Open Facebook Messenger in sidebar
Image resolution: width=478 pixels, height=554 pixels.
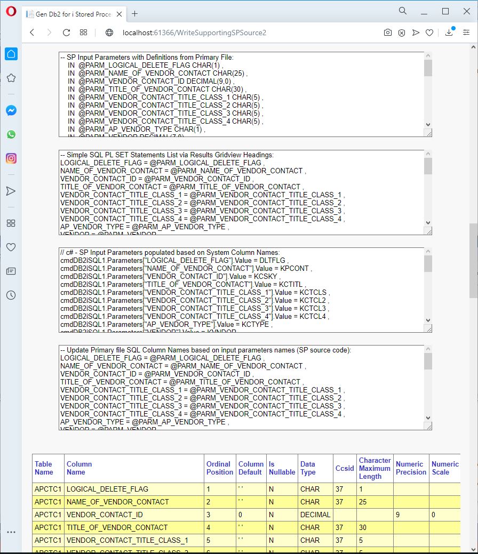(x=11, y=110)
